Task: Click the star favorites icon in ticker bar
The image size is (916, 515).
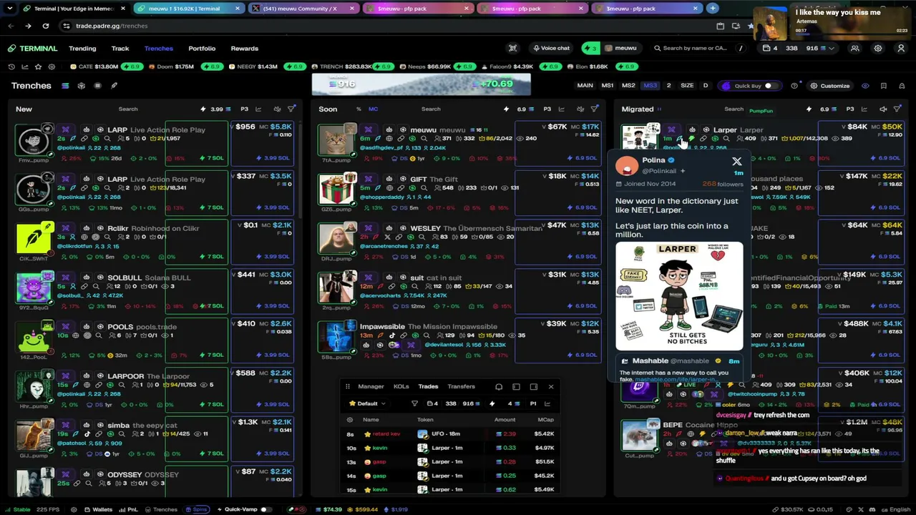Action: [x=37, y=67]
